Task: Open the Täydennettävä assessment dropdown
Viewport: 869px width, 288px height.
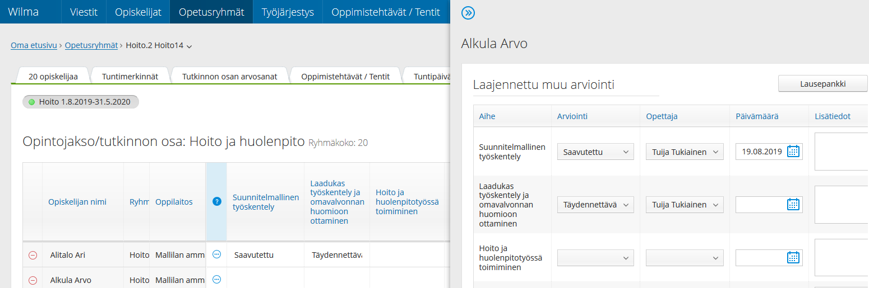Action: click(x=595, y=205)
